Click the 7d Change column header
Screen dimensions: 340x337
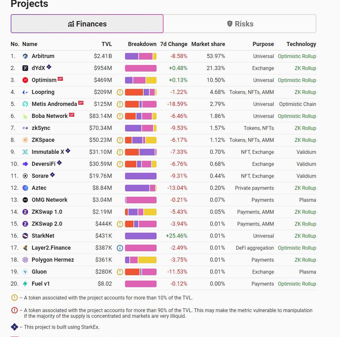(174, 44)
